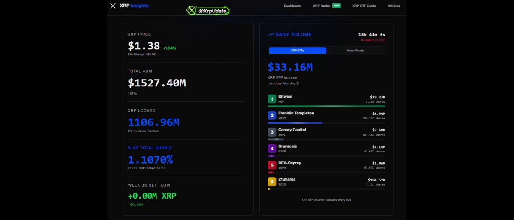Open the REX-Osprey ETF name

coord(289,163)
